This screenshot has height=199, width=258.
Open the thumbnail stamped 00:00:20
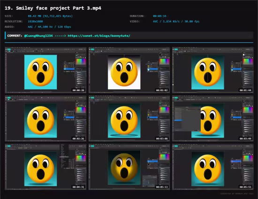point(46,70)
